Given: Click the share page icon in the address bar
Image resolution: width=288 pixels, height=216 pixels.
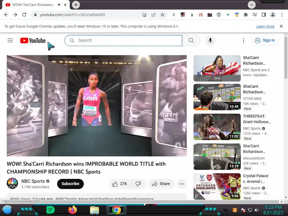Looking at the screenshot, I should [x=154, y=15].
